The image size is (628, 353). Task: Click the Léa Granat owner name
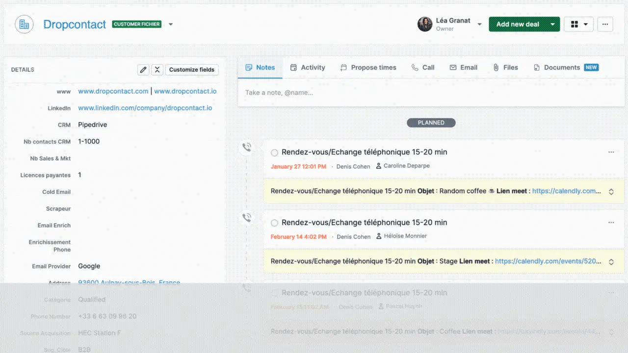tap(453, 21)
